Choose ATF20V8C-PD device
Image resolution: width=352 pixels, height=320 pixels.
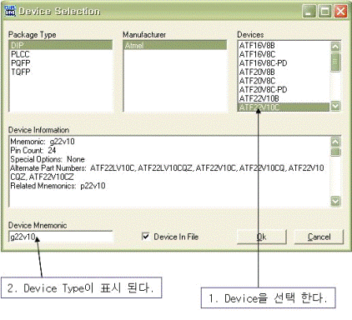tap(263, 90)
